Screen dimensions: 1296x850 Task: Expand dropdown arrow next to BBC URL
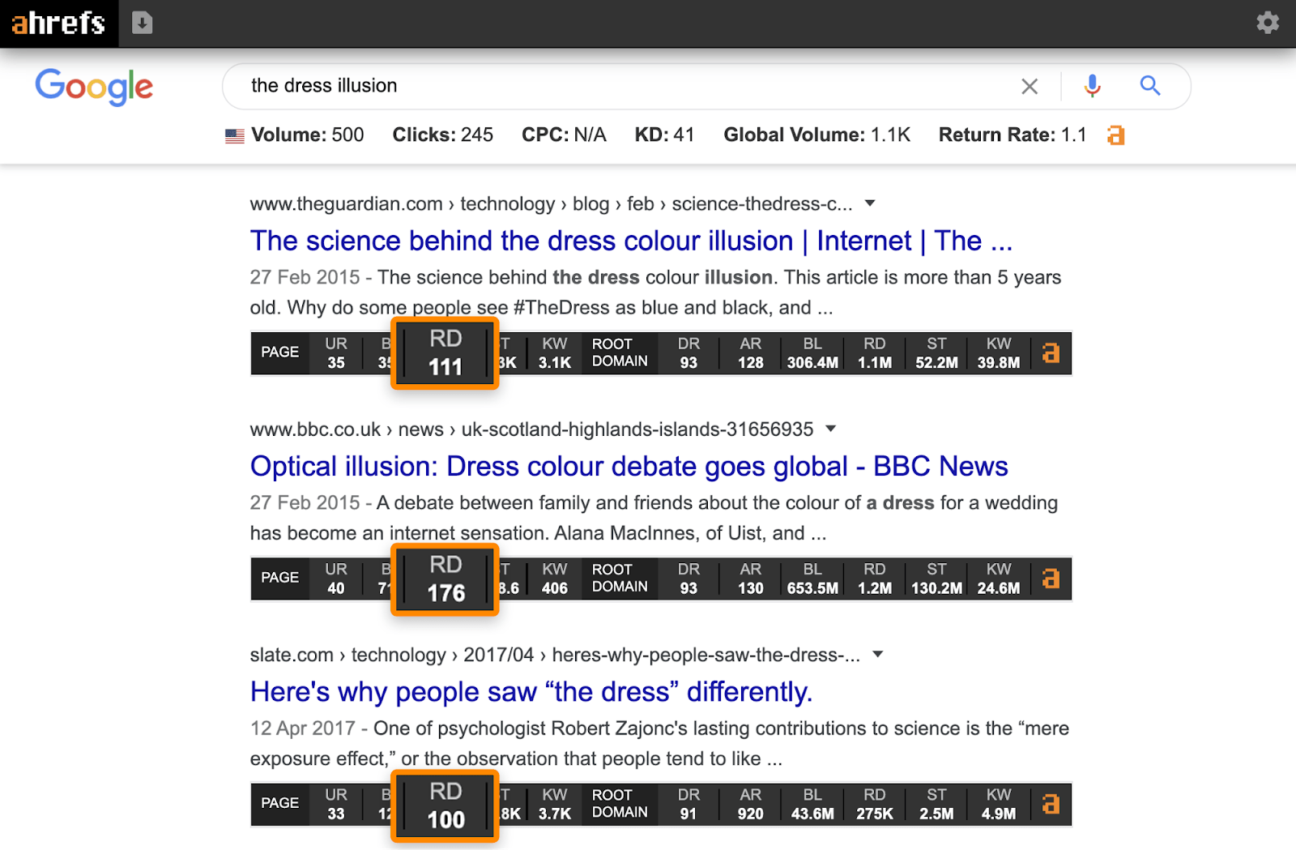pyautogui.click(x=830, y=429)
